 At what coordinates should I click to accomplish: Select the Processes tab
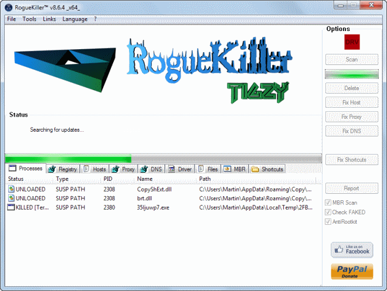pyautogui.click(x=26, y=168)
